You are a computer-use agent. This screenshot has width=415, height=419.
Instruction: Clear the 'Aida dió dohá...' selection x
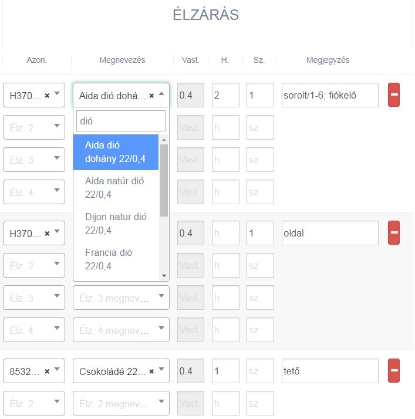pos(152,96)
